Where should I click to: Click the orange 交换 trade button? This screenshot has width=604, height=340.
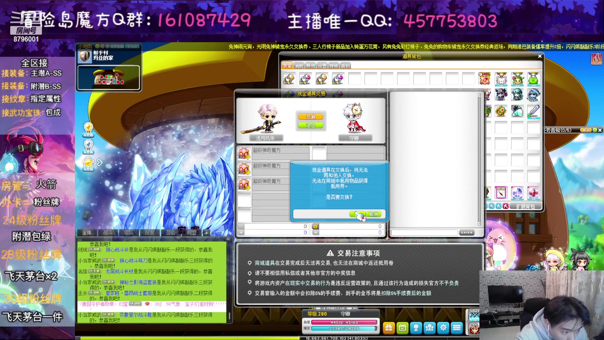tap(310, 117)
